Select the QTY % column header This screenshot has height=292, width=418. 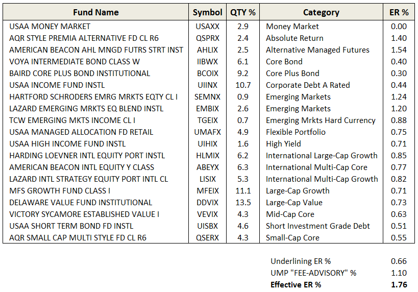243,12
